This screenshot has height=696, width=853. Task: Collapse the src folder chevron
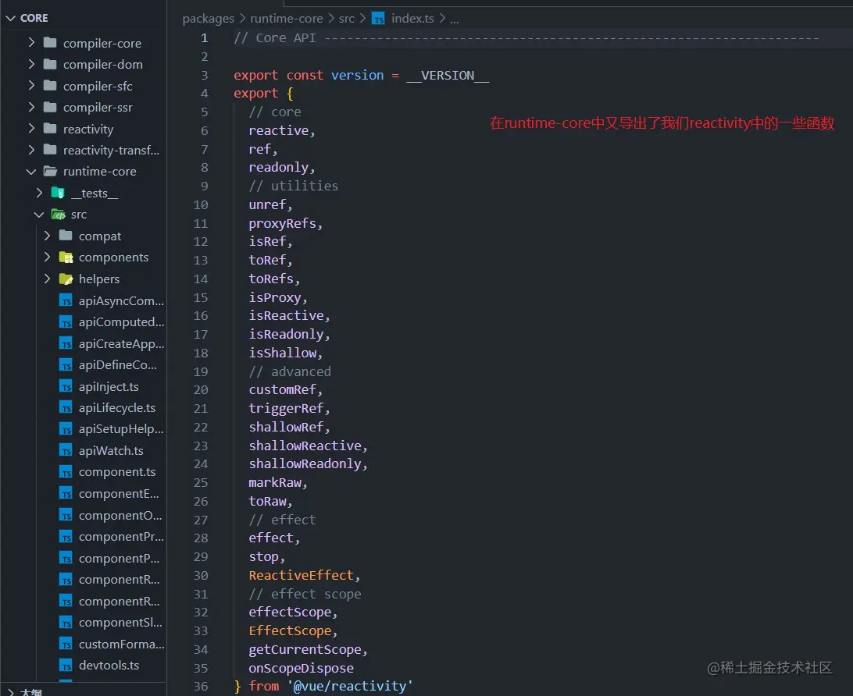click(39, 214)
